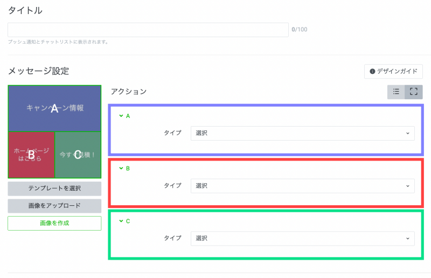The width and height of the screenshot is (431, 278).
Task: Click the テンプレートを選択 button
Action: pyautogui.click(x=54, y=189)
